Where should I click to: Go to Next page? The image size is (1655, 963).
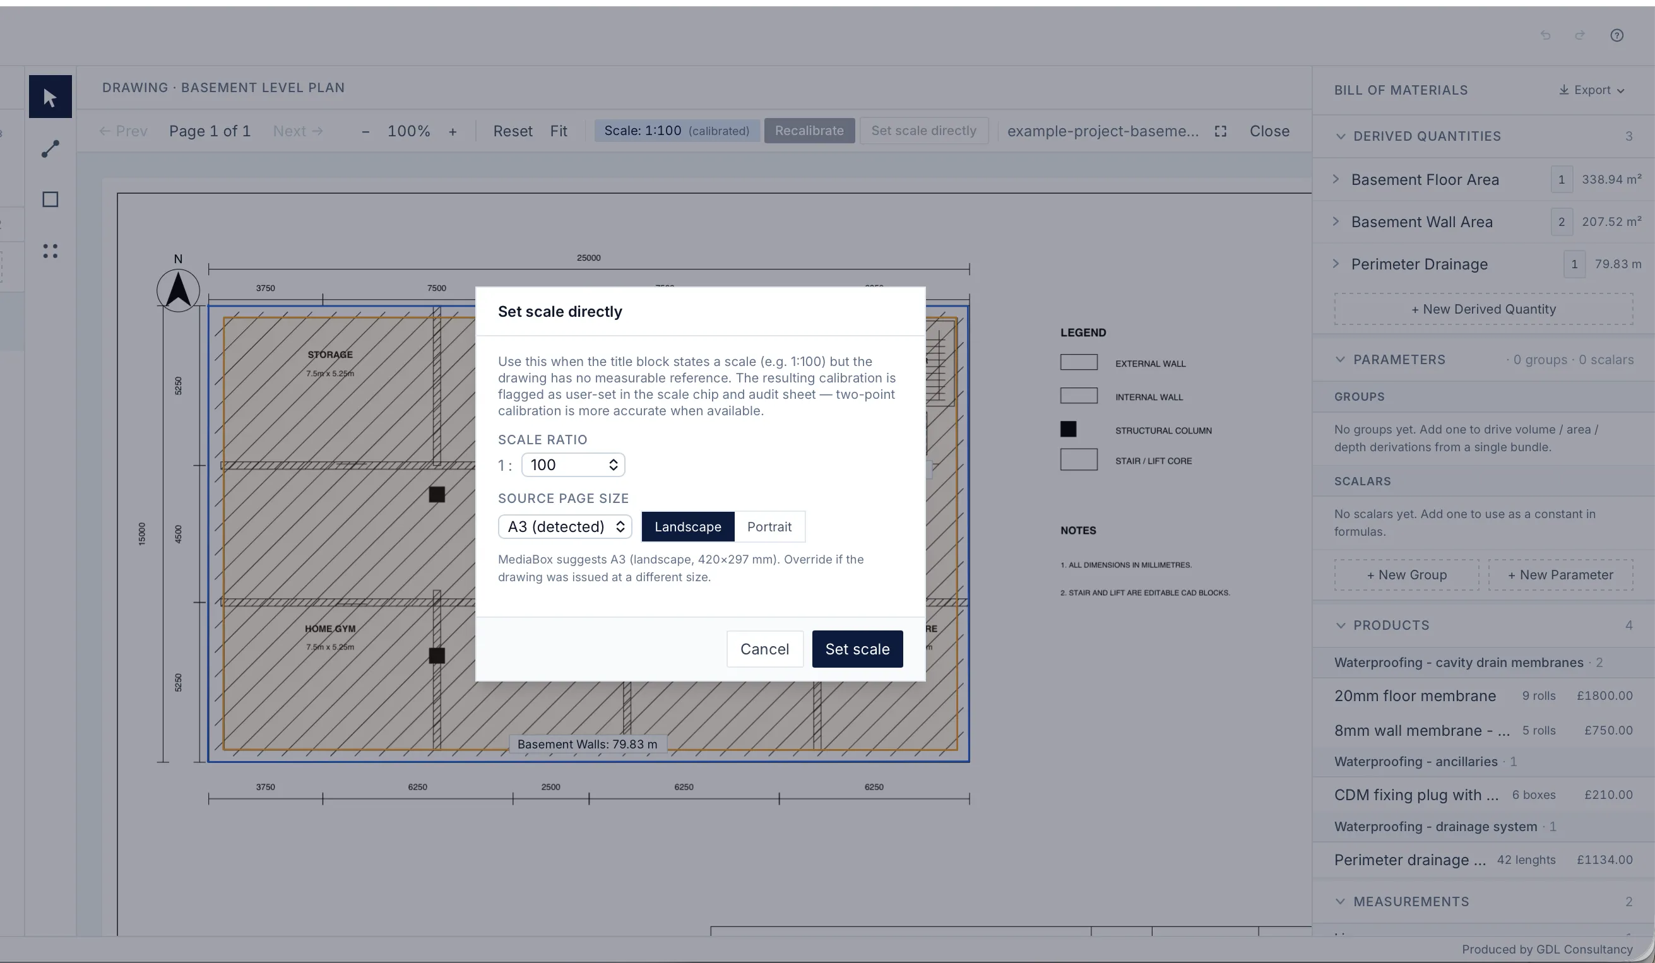(297, 131)
